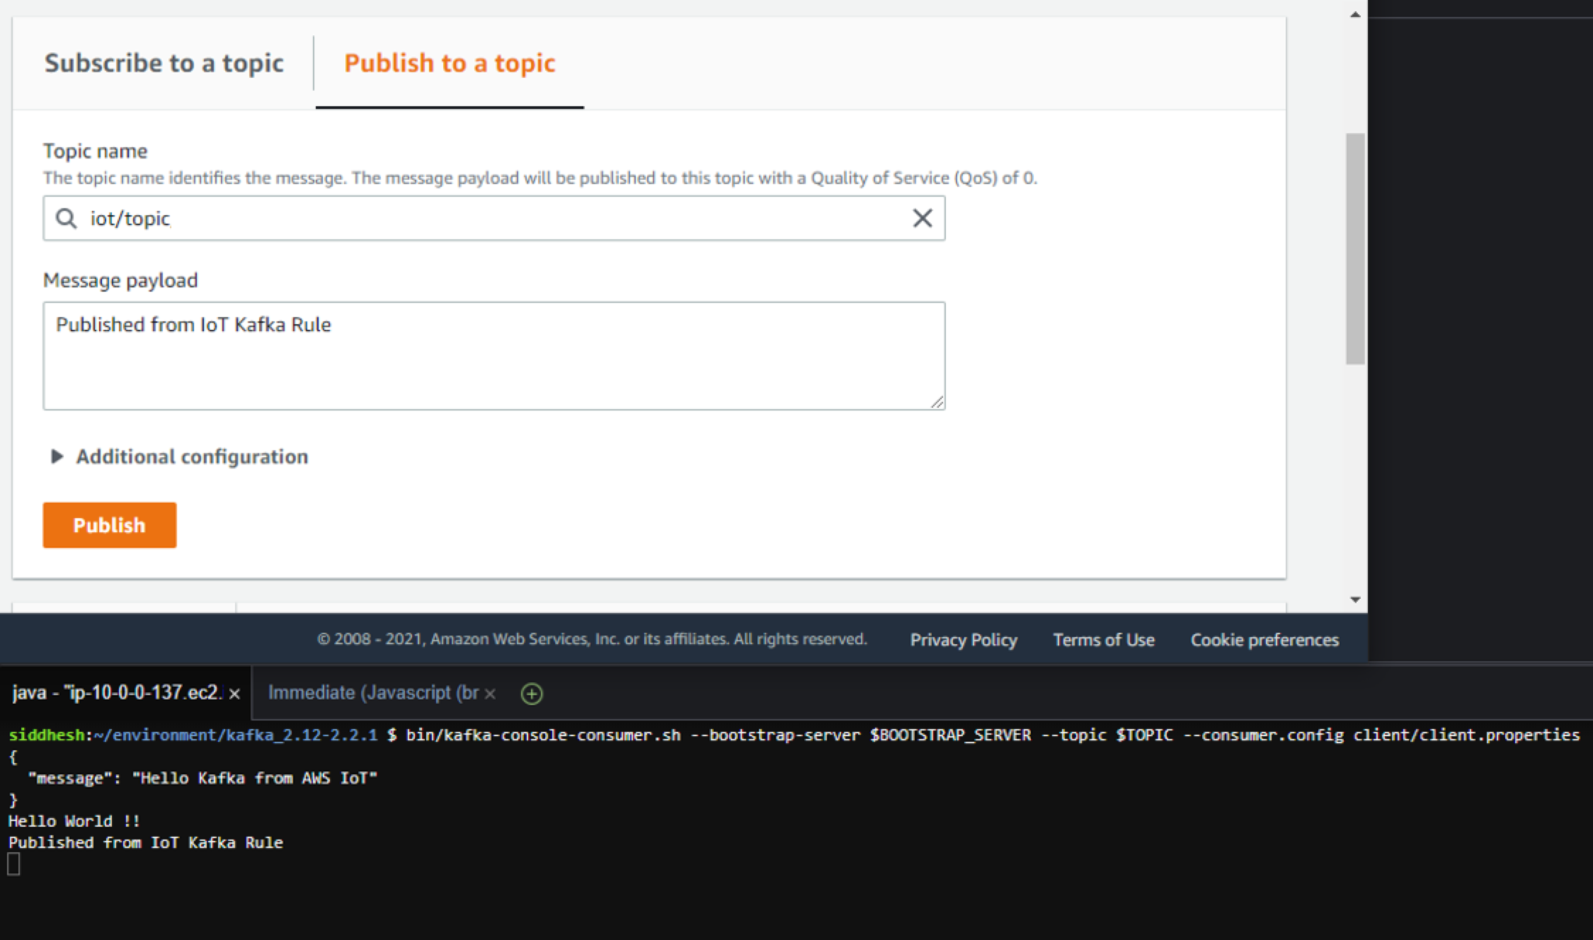
Task: Click the page scrollbar down arrow
Action: (x=1355, y=600)
